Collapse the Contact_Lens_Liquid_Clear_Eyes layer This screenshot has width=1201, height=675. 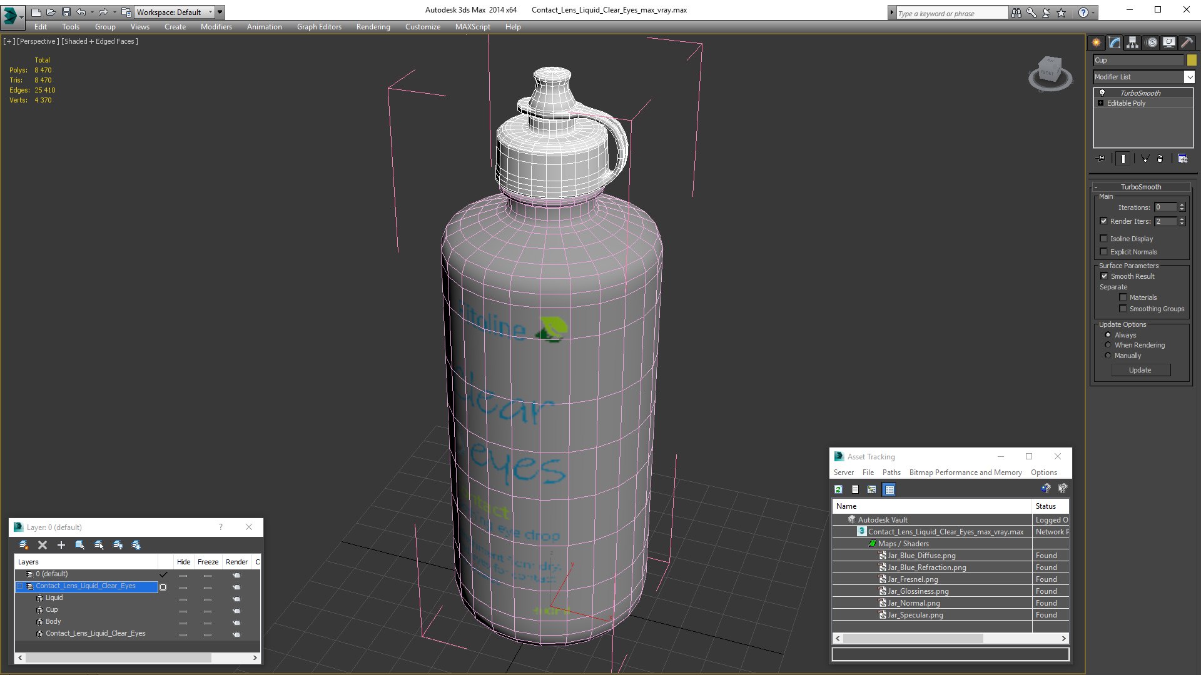20,586
